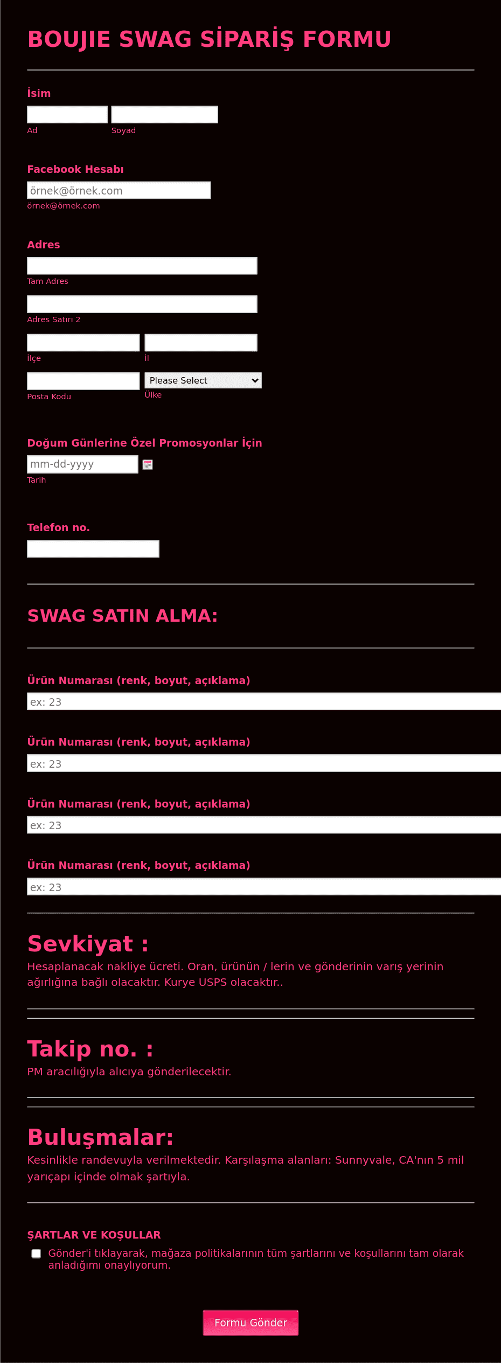This screenshot has width=501, height=1363.
Task: Click the terms agreement text label
Action: tap(256, 1259)
